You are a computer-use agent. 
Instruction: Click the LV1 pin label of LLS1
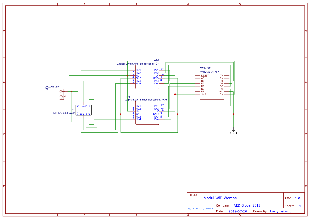(156, 70)
